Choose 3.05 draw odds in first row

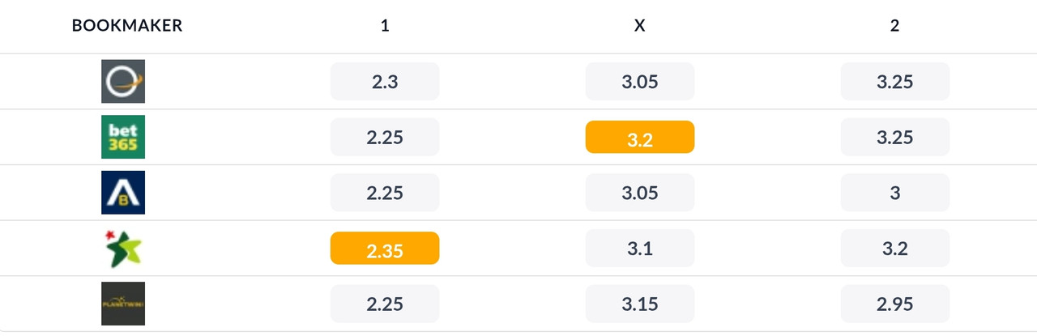[640, 82]
